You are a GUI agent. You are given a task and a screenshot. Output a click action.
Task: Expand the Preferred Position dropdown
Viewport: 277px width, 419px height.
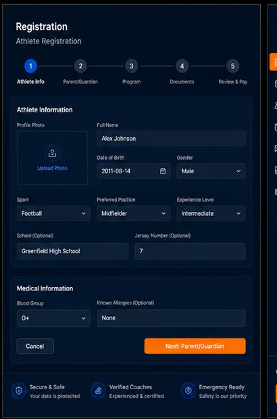pos(134,213)
